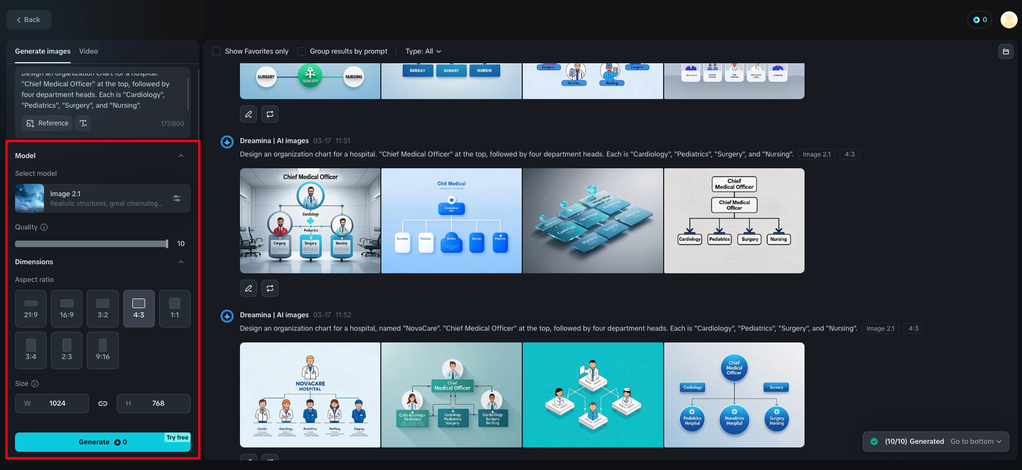Click the Generate button
The height and width of the screenshot is (470, 1022).
[x=103, y=442]
